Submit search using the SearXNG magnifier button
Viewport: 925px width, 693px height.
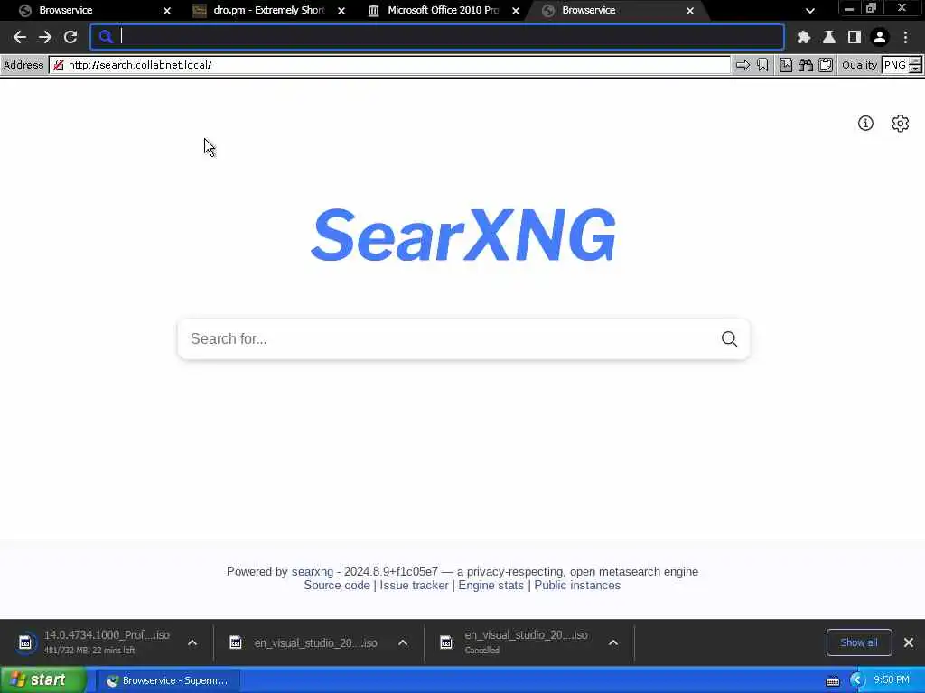coord(730,339)
